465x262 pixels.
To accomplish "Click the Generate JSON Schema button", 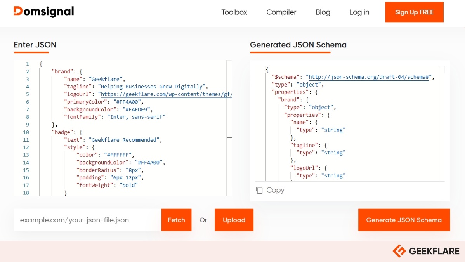I will click(x=404, y=220).
